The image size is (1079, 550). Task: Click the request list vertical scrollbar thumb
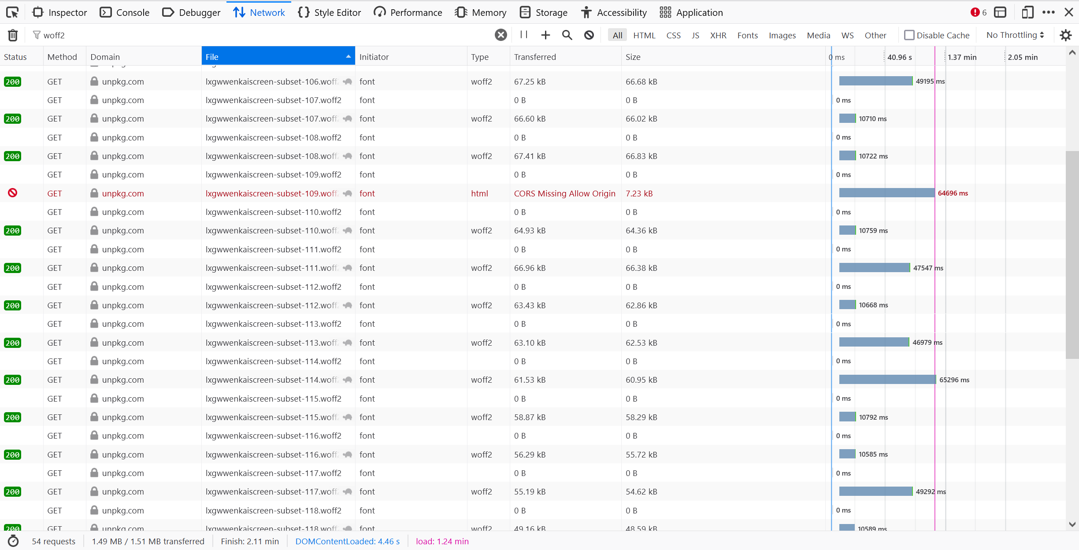point(1072,255)
